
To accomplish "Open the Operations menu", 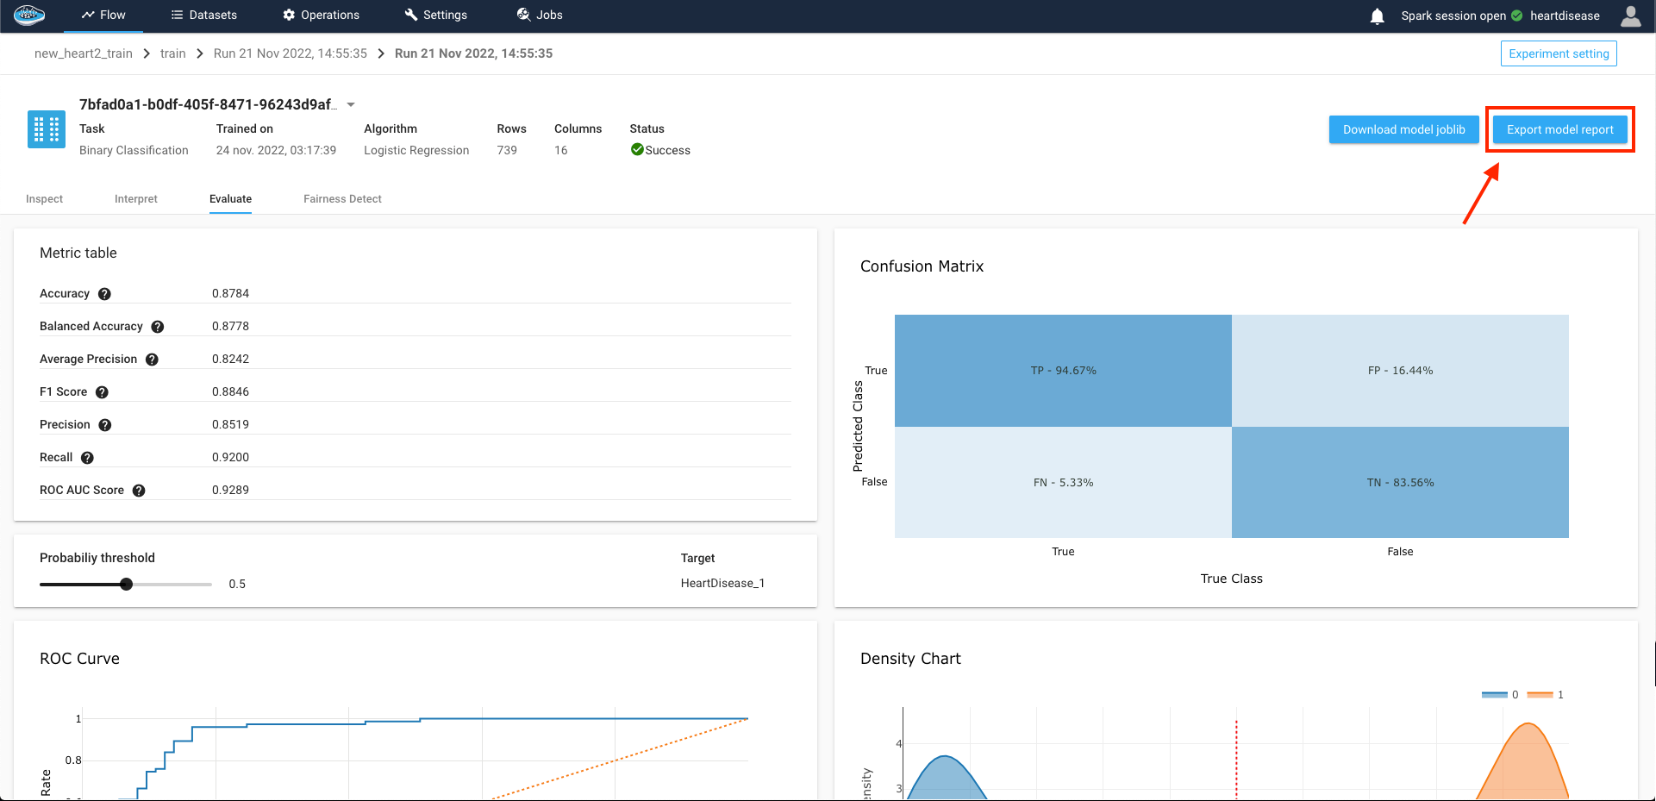I will coord(321,16).
